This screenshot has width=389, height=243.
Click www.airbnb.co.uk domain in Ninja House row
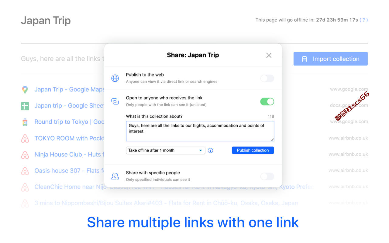[x=348, y=154]
